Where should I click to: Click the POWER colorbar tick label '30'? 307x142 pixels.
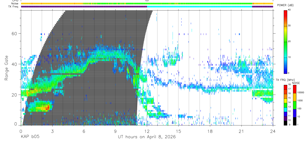pos(290,26)
